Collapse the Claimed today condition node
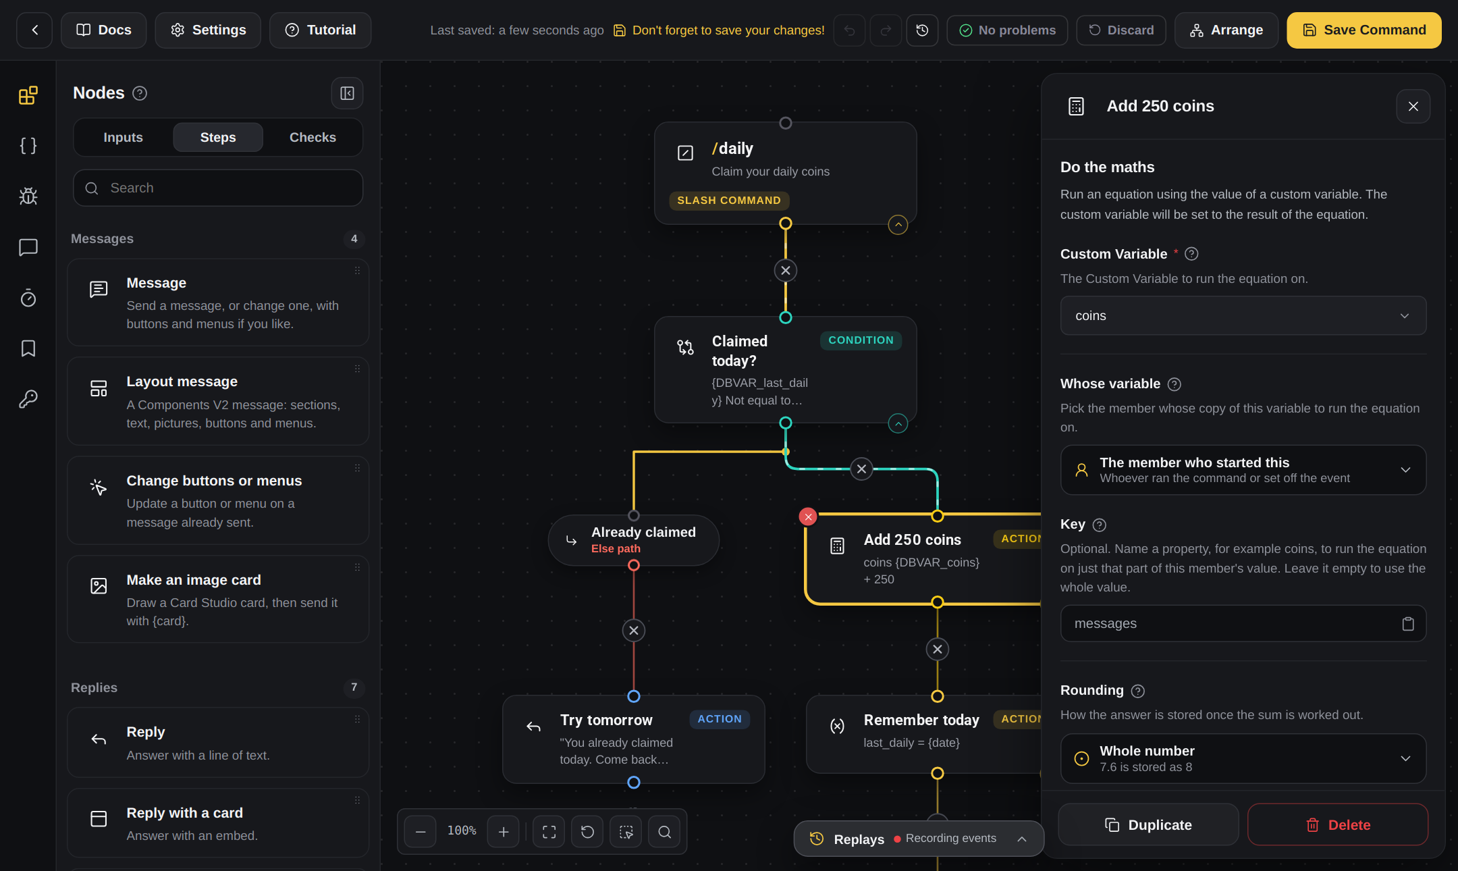Viewport: 1458px width, 871px height. pos(898,423)
